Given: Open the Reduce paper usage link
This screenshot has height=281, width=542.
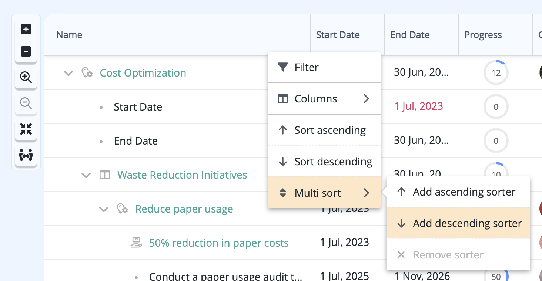Looking at the screenshot, I should [184, 209].
